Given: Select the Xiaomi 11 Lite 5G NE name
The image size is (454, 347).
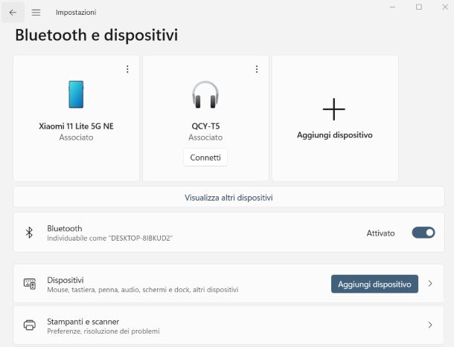Looking at the screenshot, I should 76,126.
